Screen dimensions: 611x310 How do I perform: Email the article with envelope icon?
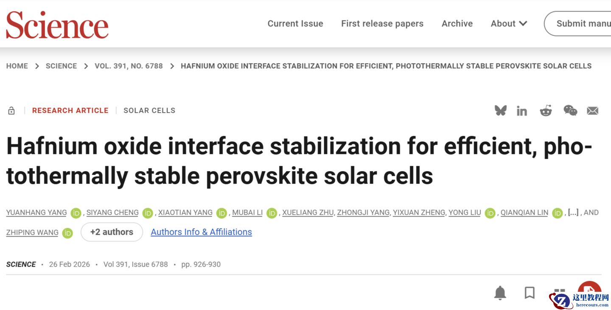592,111
